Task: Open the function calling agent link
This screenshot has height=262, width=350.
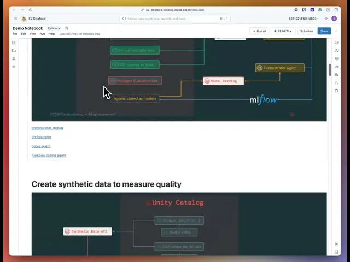Action: (x=49, y=156)
